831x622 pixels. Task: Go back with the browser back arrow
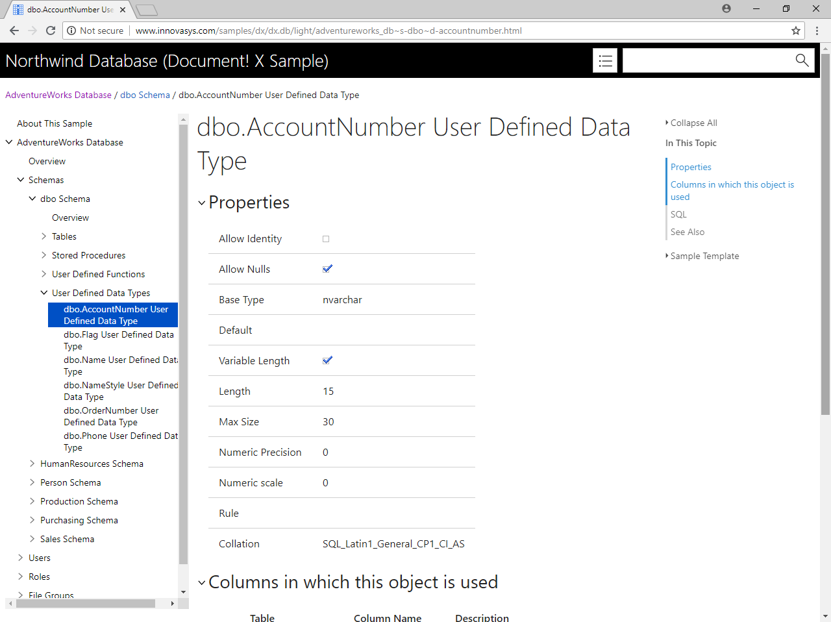(14, 31)
